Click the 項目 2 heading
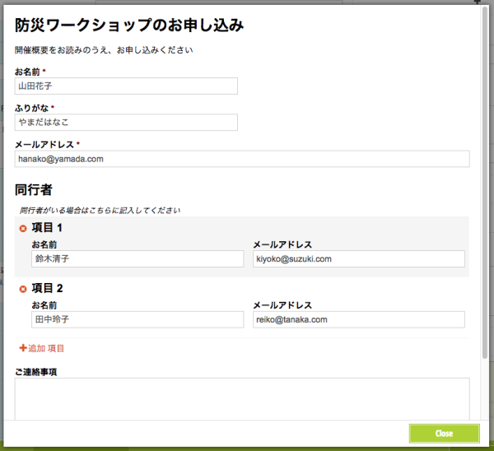 click(47, 288)
